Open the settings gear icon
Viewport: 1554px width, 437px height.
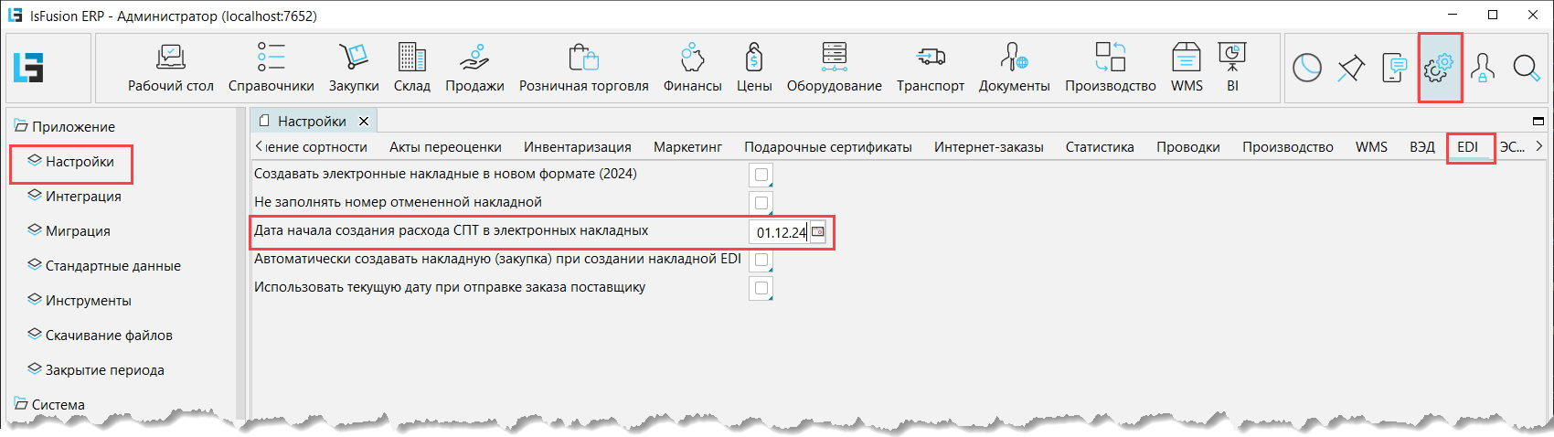coord(1439,68)
